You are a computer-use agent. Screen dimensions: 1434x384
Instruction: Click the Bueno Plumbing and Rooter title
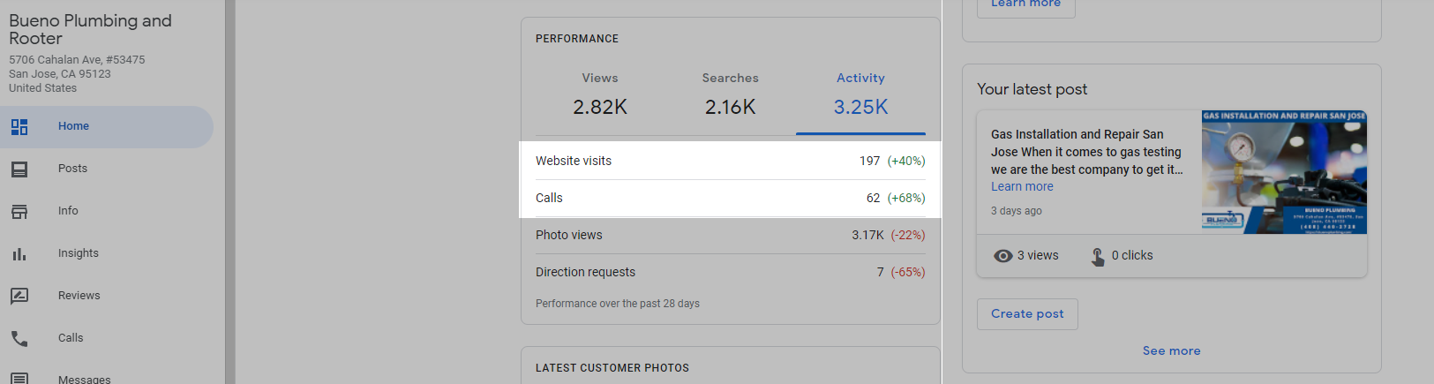(x=90, y=29)
